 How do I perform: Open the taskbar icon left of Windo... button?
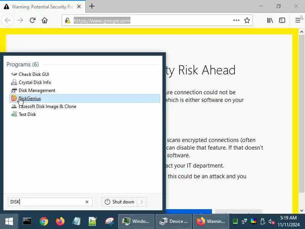(109, 221)
